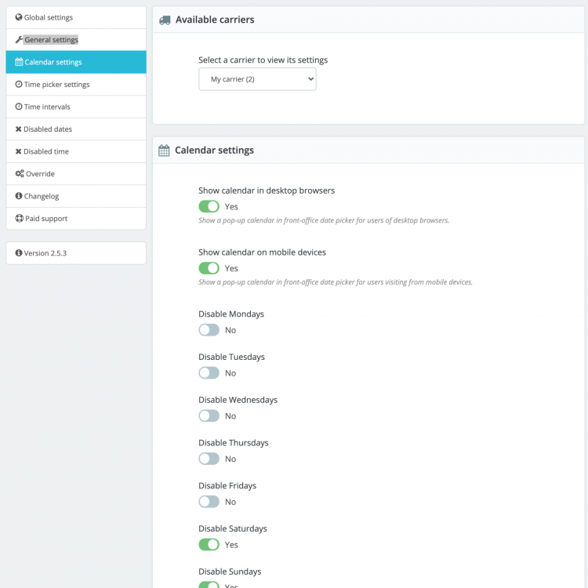
Task: Turn off Show calendar in desktop browsers
Action: 209,206
